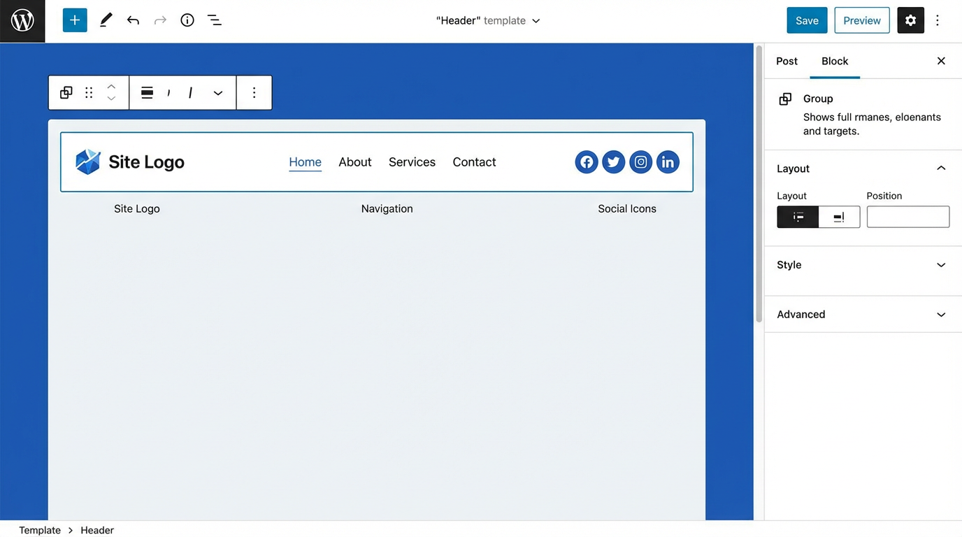This screenshot has height=537, width=962.
Task: Click the Facebook social icon in the header
Action: pos(586,162)
